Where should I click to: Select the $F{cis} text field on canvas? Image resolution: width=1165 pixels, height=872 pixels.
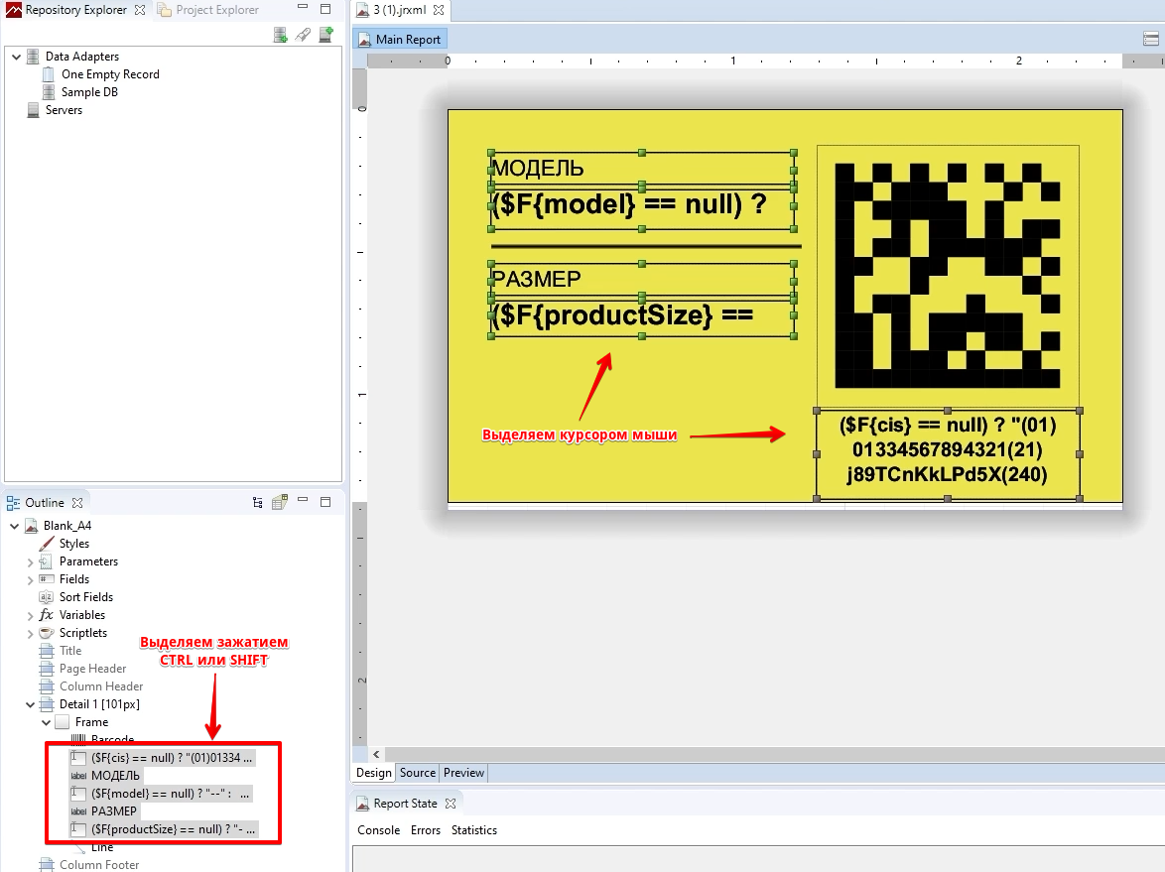coord(948,453)
